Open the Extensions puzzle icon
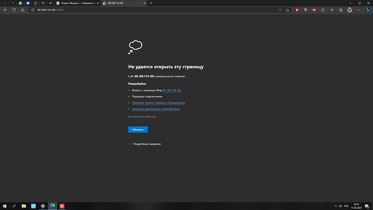 323,10
